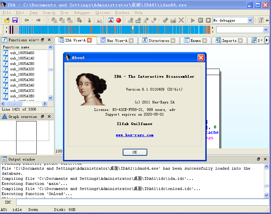271x214 pixels.
Task: Click the Open file toolbar icon
Action: pos(7,20)
